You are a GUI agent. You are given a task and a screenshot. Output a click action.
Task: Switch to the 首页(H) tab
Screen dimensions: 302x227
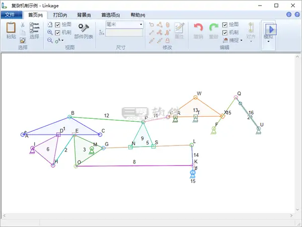point(35,15)
